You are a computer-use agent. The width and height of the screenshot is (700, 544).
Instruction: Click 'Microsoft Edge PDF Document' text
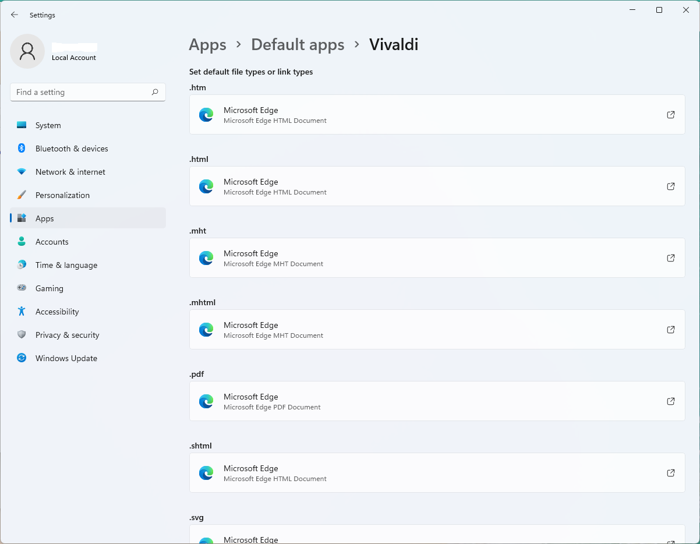pyautogui.click(x=272, y=407)
